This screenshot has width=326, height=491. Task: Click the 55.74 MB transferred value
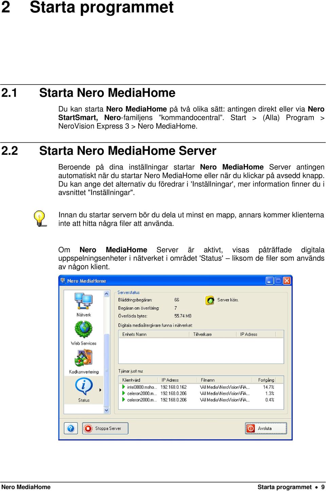(183, 316)
